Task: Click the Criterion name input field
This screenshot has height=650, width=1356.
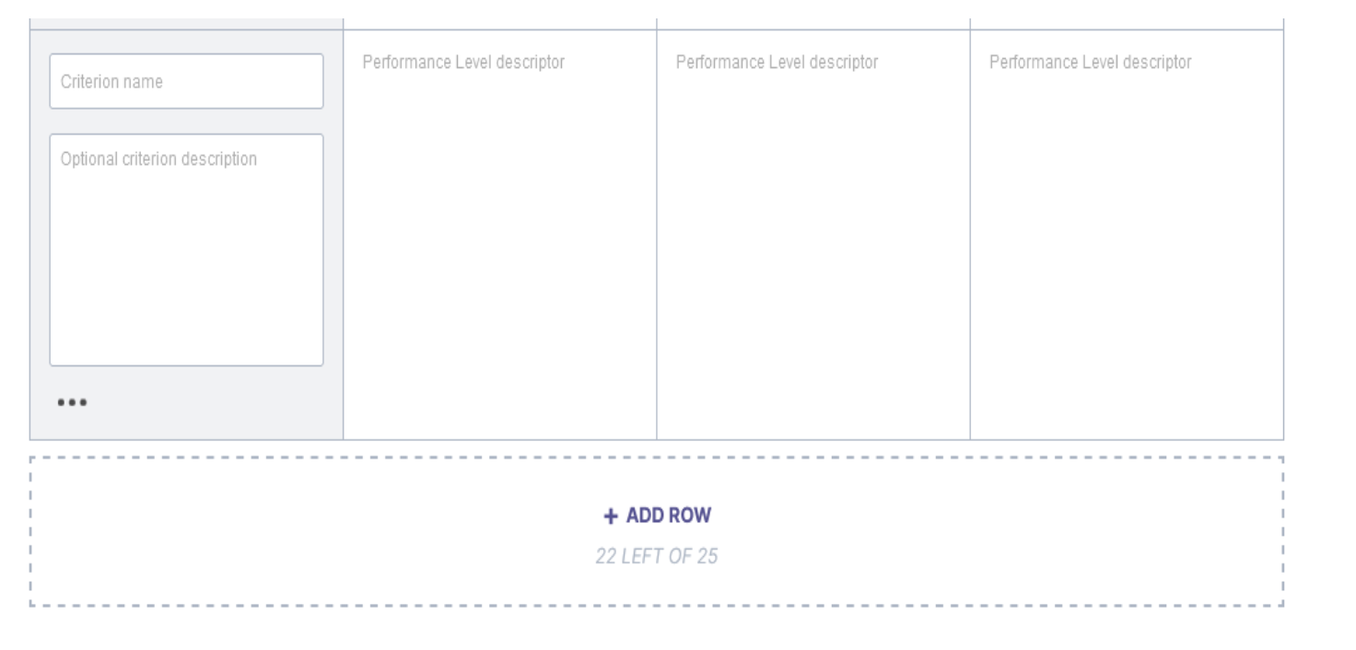Action: 186,81
